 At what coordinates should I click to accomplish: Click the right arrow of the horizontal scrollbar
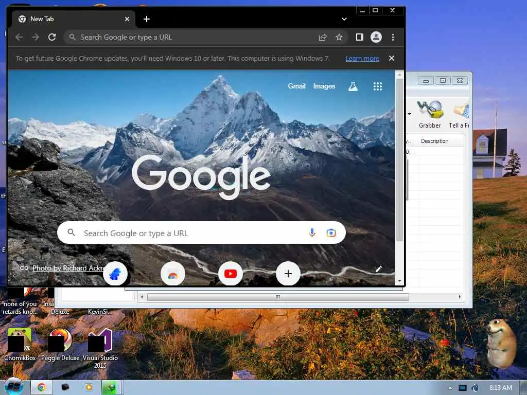[460, 297]
